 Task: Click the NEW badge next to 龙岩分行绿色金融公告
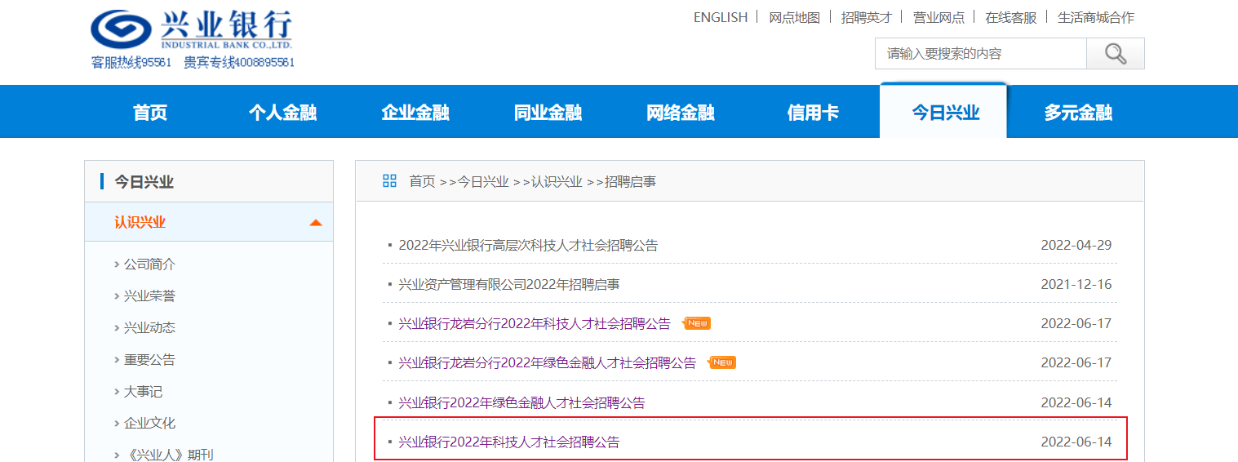722,362
